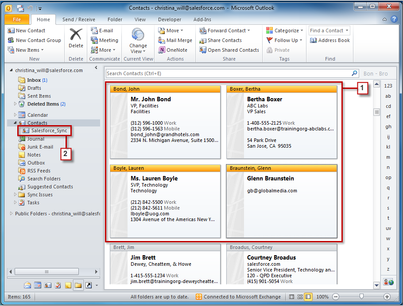The height and width of the screenshot is (306, 403).
Task: Select the John Bond contact card
Action: pyautogui.click(x=165, y=122)
